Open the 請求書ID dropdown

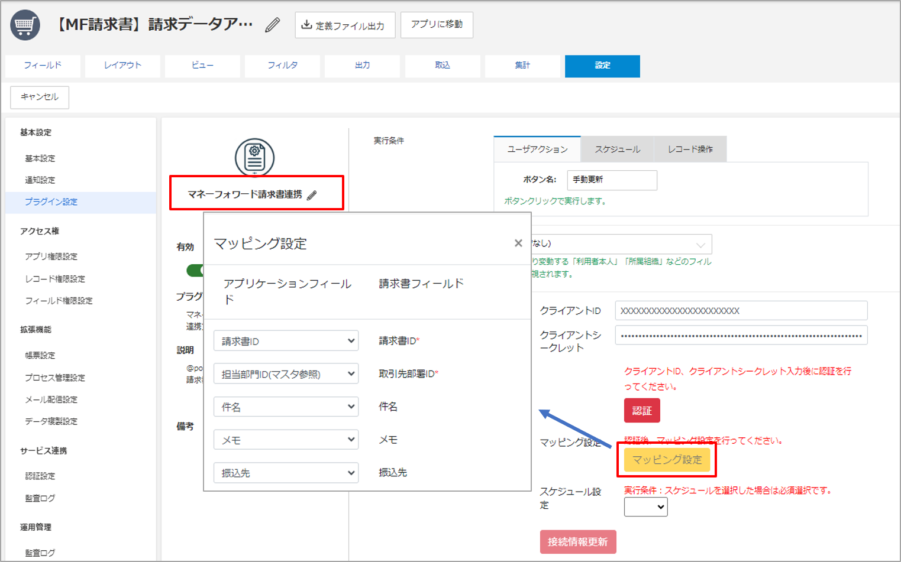(286, 341)
